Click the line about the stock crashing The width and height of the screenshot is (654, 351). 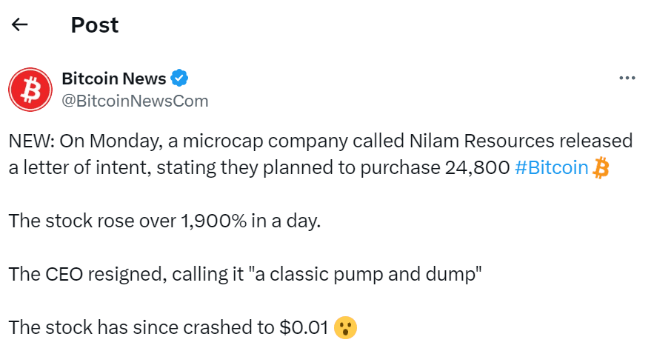coord(168,327)
